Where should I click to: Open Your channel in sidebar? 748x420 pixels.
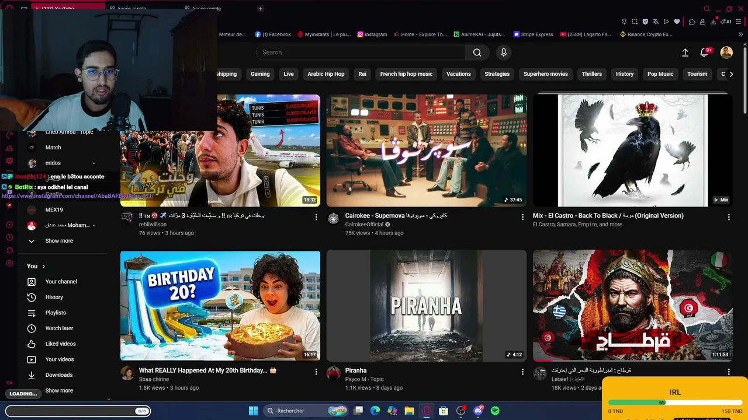[x=61, y=282]
